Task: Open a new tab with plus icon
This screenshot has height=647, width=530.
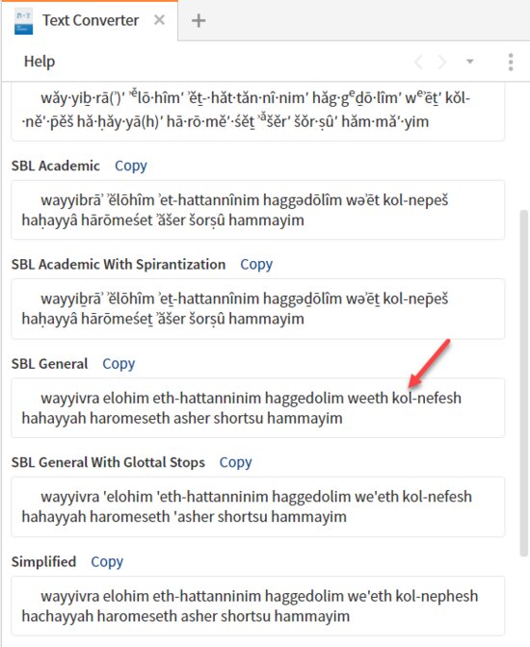Action: point(199,20)
